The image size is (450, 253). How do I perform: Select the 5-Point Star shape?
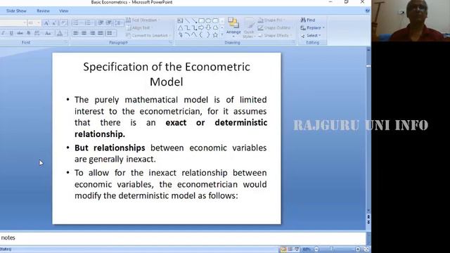pyautogui.click(x=215, y=35)
